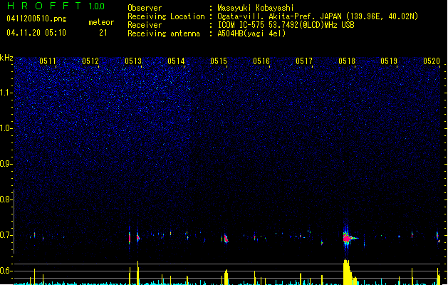The height and width of the screenshot is (285, 448).
Task: Click the 0517 time marker
Action: (304, 61)
